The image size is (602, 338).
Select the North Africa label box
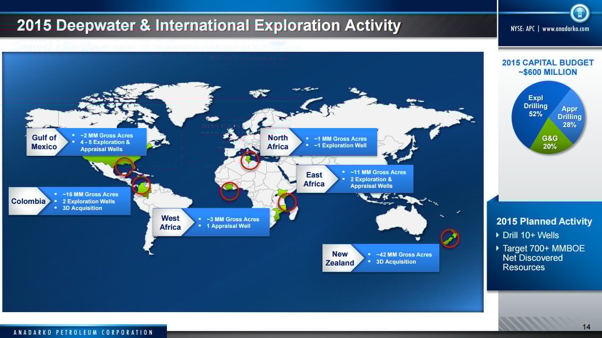point(278,142)
